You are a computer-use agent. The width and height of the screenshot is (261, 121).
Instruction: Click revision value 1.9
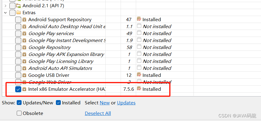[129, 41]
